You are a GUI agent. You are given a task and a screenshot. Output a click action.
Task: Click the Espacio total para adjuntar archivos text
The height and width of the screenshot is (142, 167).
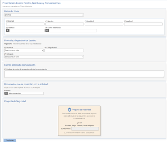tap(22, 87)
